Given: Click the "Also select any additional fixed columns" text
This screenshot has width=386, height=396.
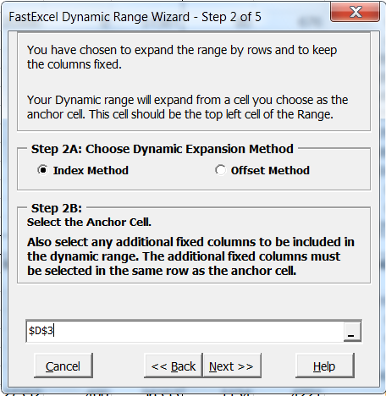Looking at the screenshot, I should pyautogui.click(x=190, y=256).
